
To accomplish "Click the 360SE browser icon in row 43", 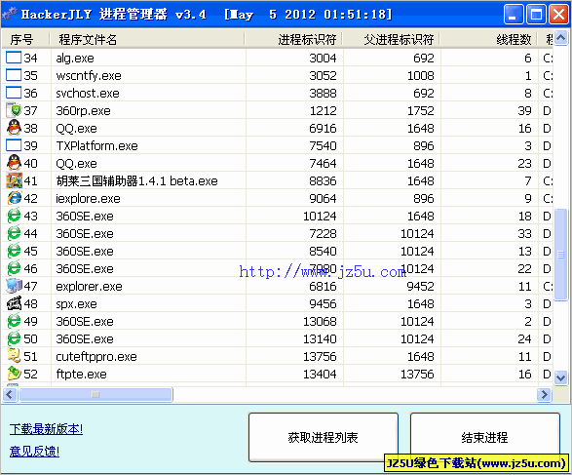I will [14, 216].
